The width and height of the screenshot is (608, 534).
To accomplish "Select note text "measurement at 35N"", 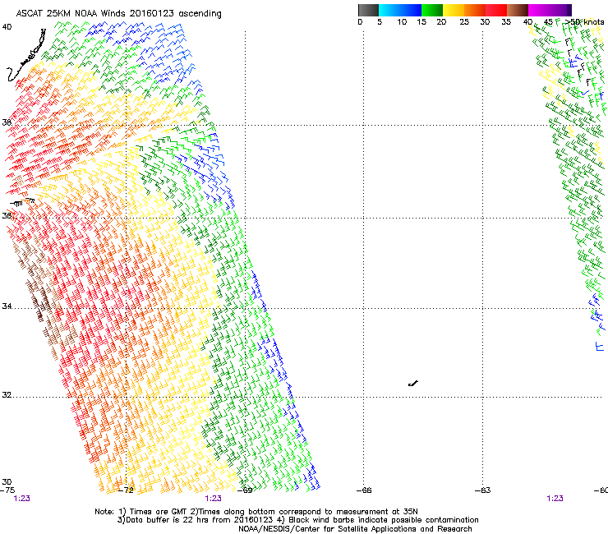I will point(378,512).
